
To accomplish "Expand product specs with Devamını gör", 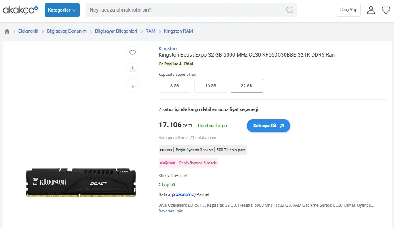I will 170,211.
